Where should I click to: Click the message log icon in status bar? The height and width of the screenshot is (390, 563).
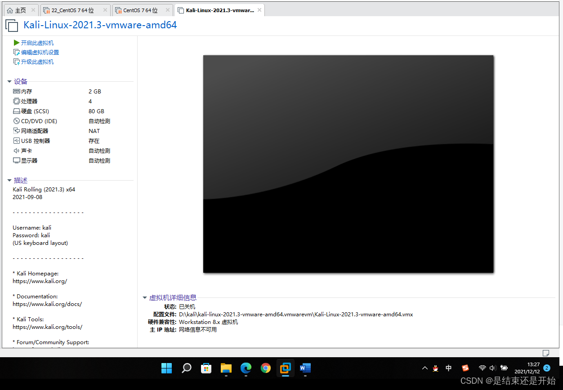(546, 353)
